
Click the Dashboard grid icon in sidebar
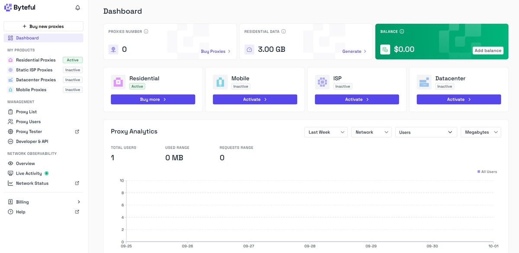click(11, 38)
